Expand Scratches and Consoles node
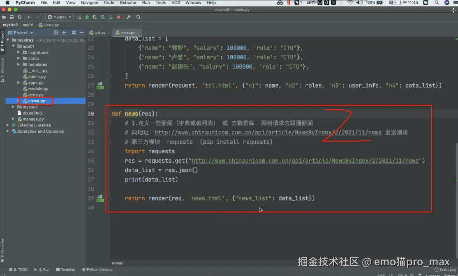Viewport: 458px width, 276px height. point(7,131)
